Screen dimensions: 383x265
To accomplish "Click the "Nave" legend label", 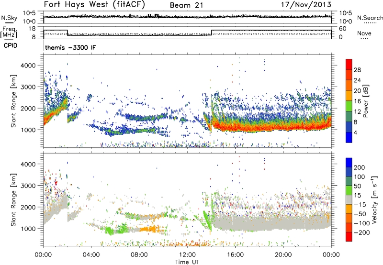I will 364,33.
